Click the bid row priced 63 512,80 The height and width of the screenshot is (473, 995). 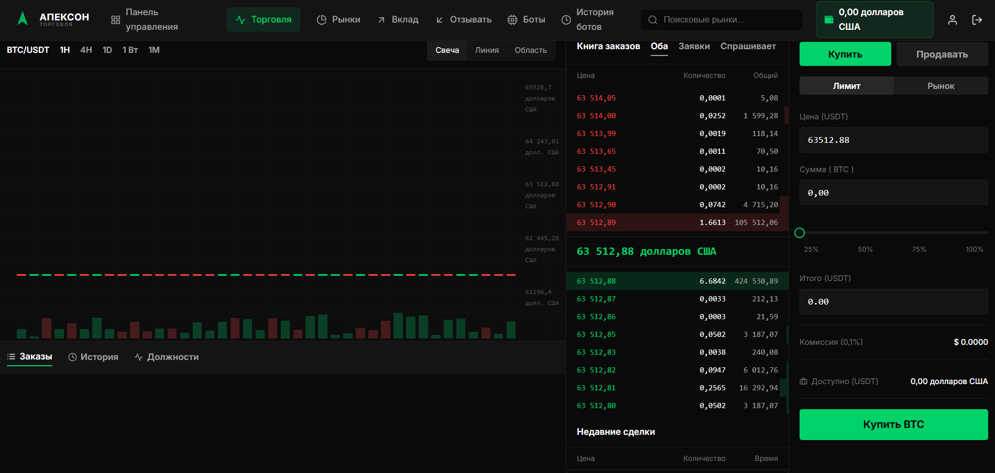(x=677, y=406)
